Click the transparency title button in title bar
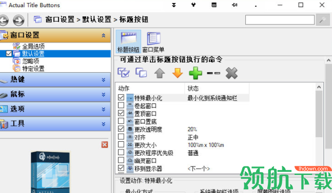The image size is (332, 193). pos(214,5)
